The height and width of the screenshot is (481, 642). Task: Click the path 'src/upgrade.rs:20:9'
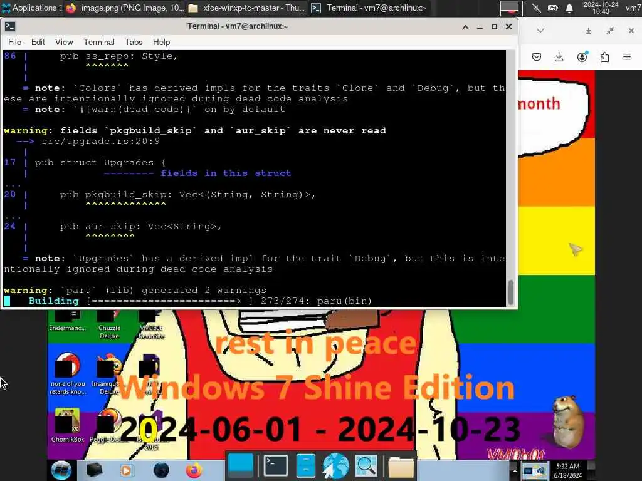pyautogui.click(x=101, y=141)
